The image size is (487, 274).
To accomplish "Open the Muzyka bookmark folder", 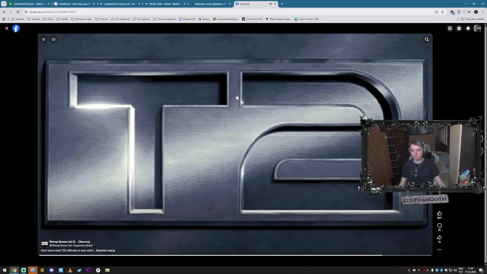I will tap(33, 19).
